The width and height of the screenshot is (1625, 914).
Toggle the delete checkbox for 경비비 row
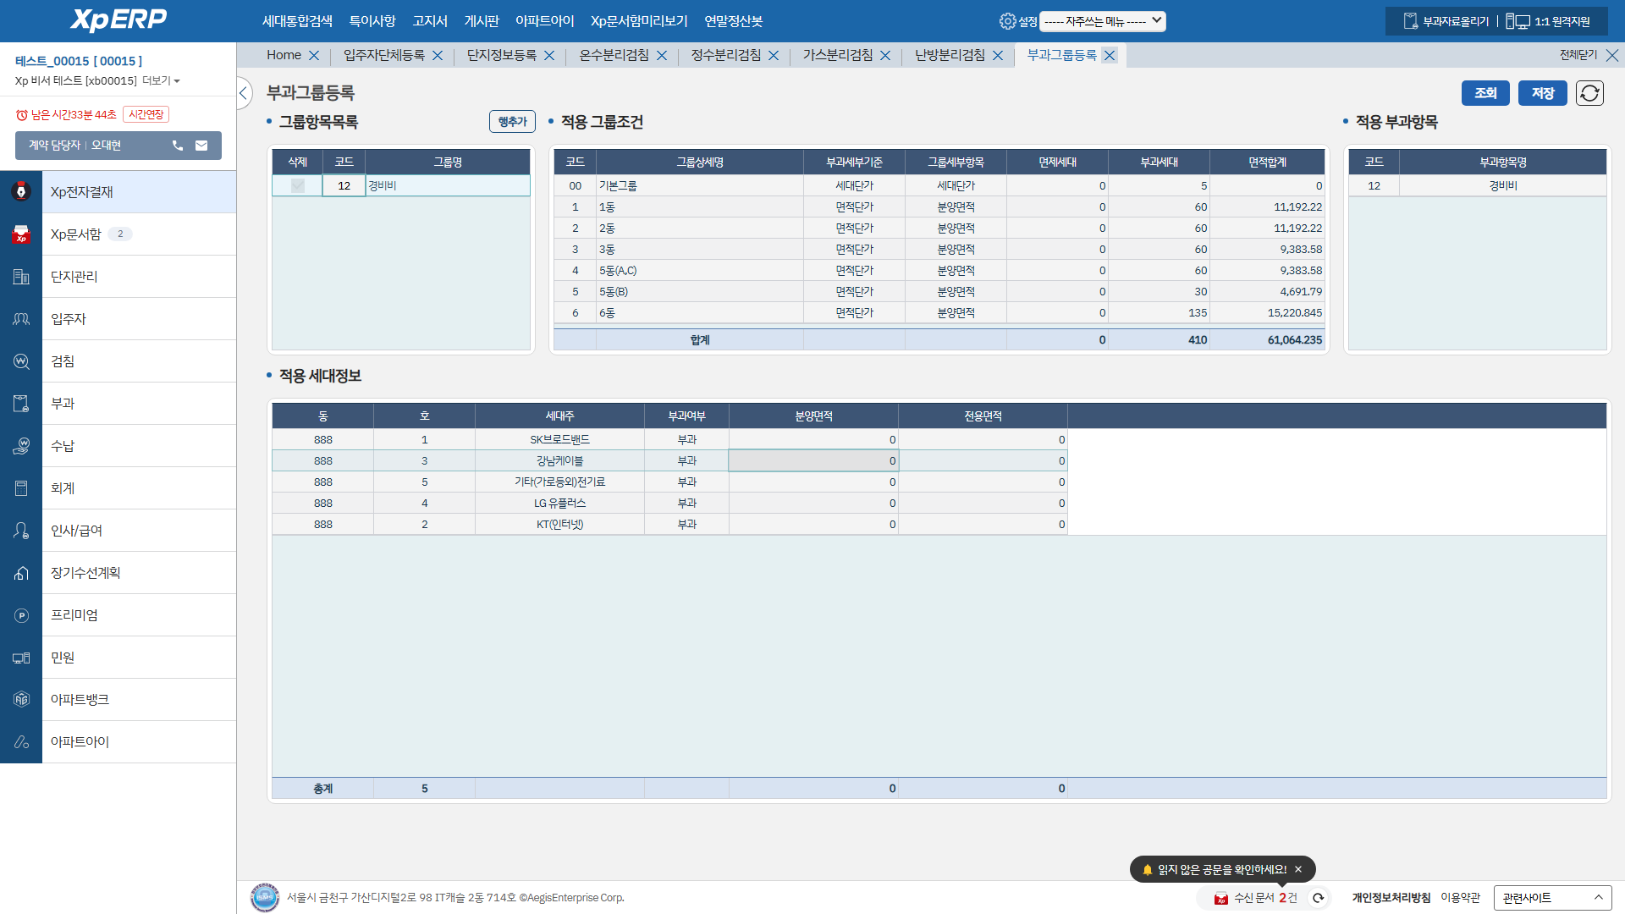click(297, 185)
